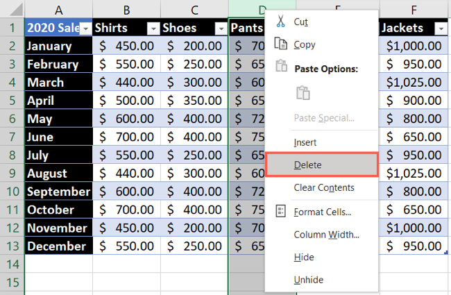Open the 2020 Sales filter dropdown
Screen dimensions: 451x295
point(85,28)
